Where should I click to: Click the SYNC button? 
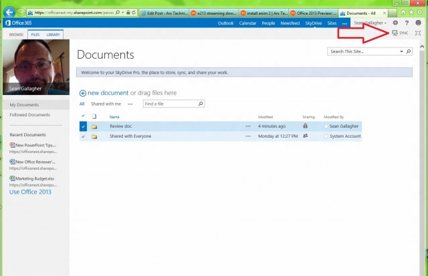[x=400, y=33]
